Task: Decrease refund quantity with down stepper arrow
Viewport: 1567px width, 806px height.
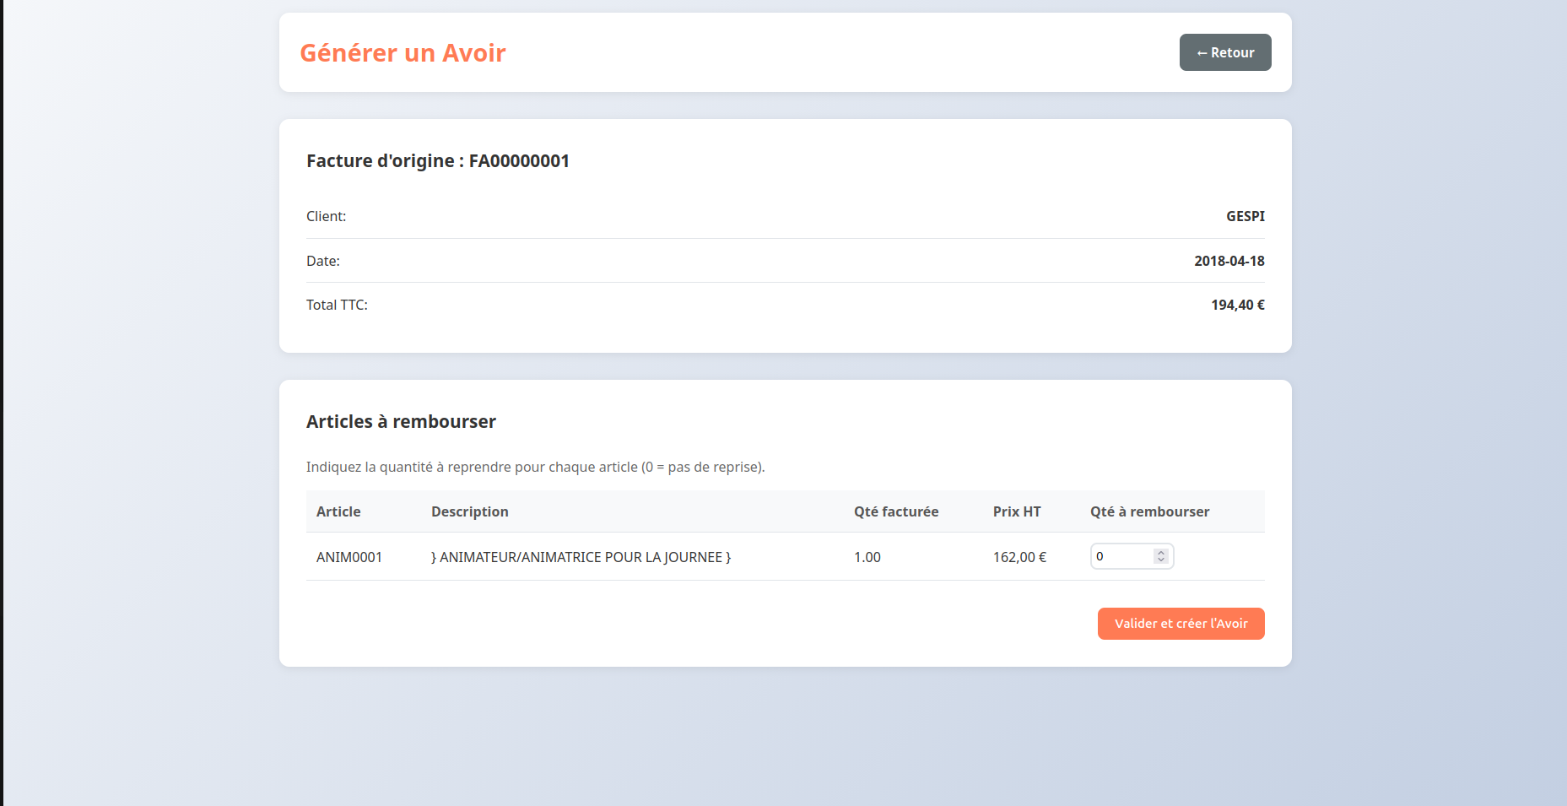Action: [x=1161, y=560]
